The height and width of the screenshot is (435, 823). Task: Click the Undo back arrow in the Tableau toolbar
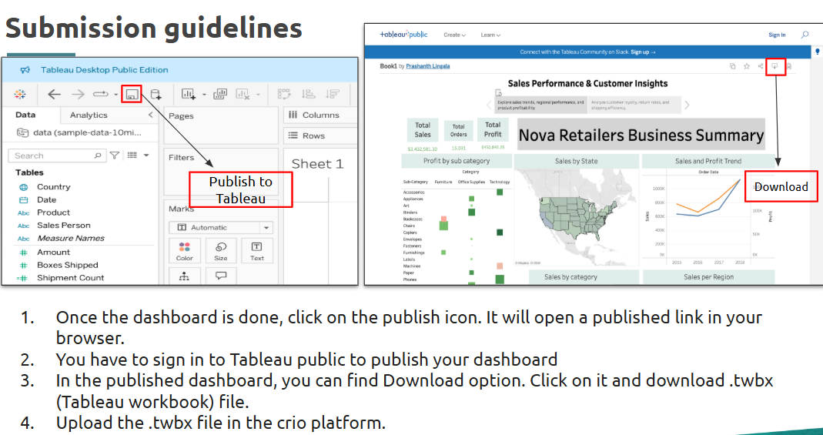(x=54, y=95)
